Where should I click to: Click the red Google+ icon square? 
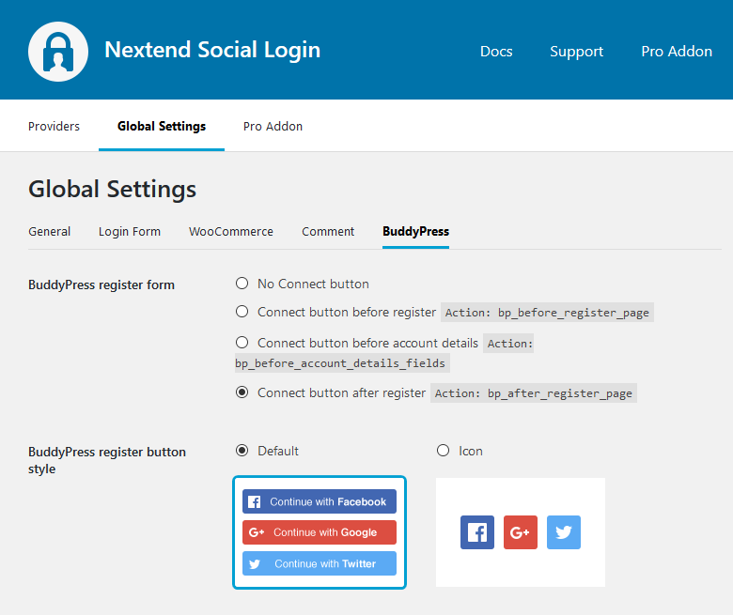[521, 532]
